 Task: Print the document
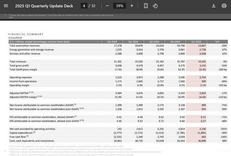point(224,6)
